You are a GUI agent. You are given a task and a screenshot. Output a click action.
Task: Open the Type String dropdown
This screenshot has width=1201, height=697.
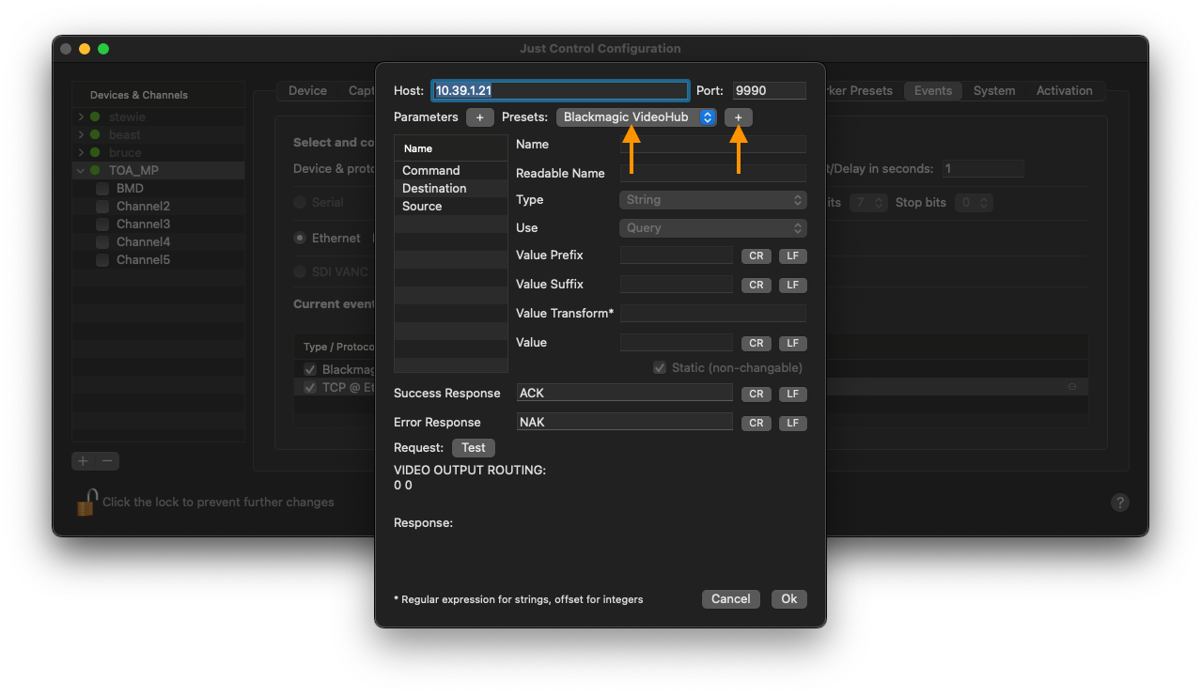pyautogui.click(x=713, y=200)
